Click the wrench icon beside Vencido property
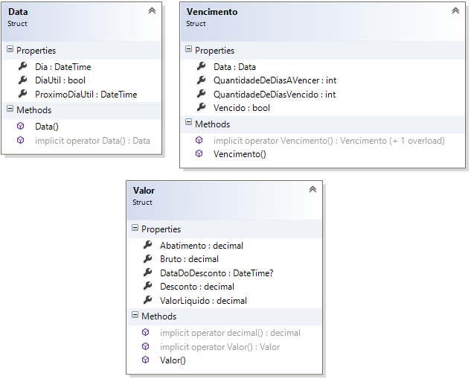Image resolution: width=471 pixels, height=379 pixels. click(x=199, y=108)
